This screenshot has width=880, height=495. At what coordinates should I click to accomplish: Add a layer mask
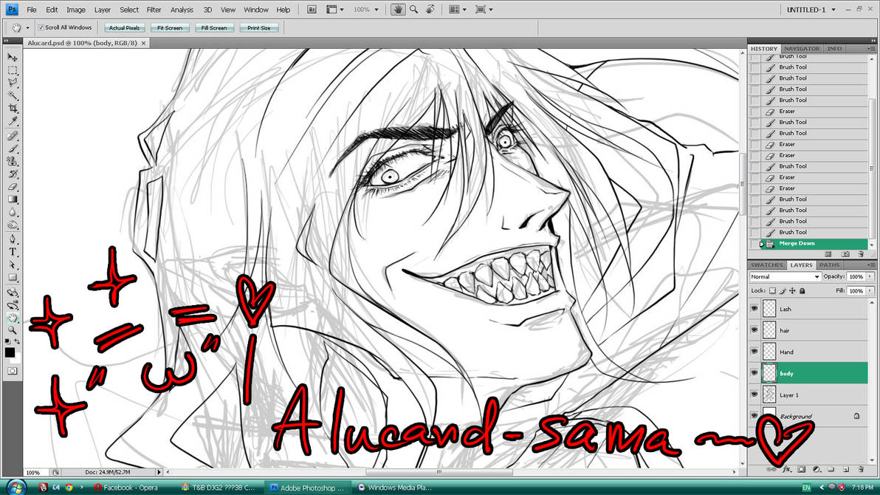pos(802,469)
